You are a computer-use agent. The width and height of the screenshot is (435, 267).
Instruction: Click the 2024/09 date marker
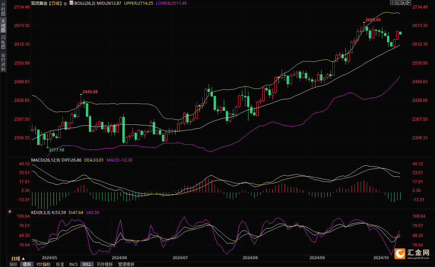(x=317, y=258)
